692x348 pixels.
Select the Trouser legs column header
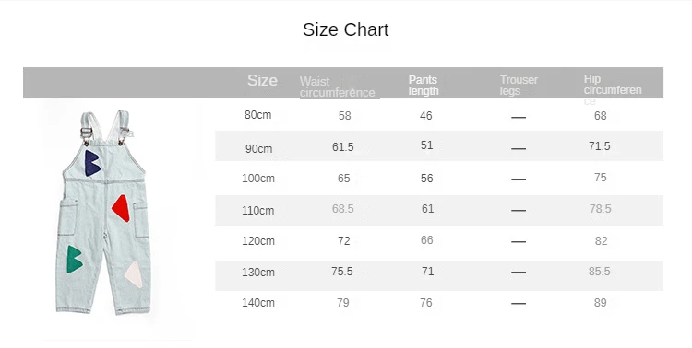[519, 86]
